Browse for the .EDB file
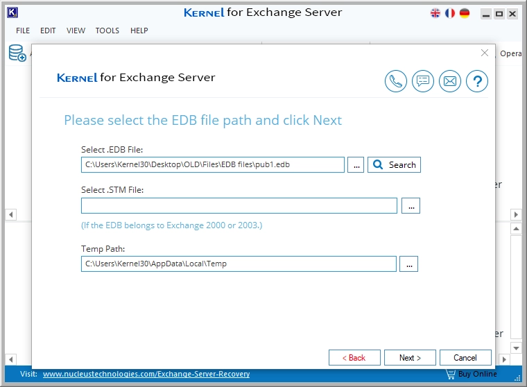Screen dimensions: 527x387 pyautogui.click(x=356, y=165)
